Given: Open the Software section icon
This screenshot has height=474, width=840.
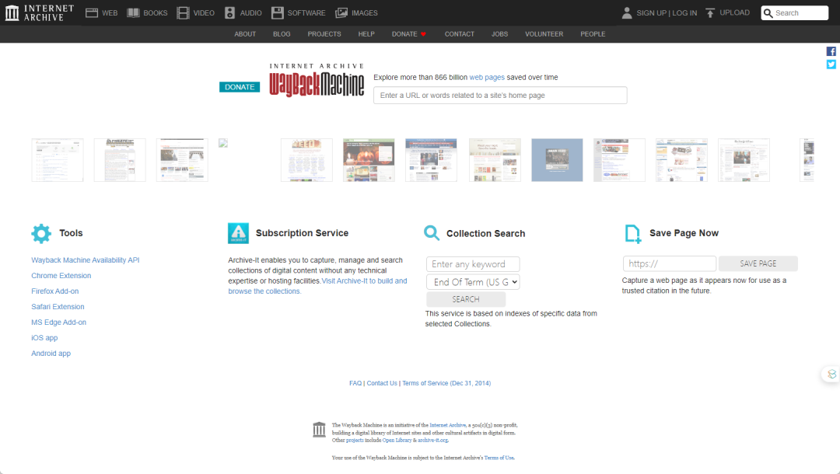Looking at the screenshot, I should pos(277,13).
